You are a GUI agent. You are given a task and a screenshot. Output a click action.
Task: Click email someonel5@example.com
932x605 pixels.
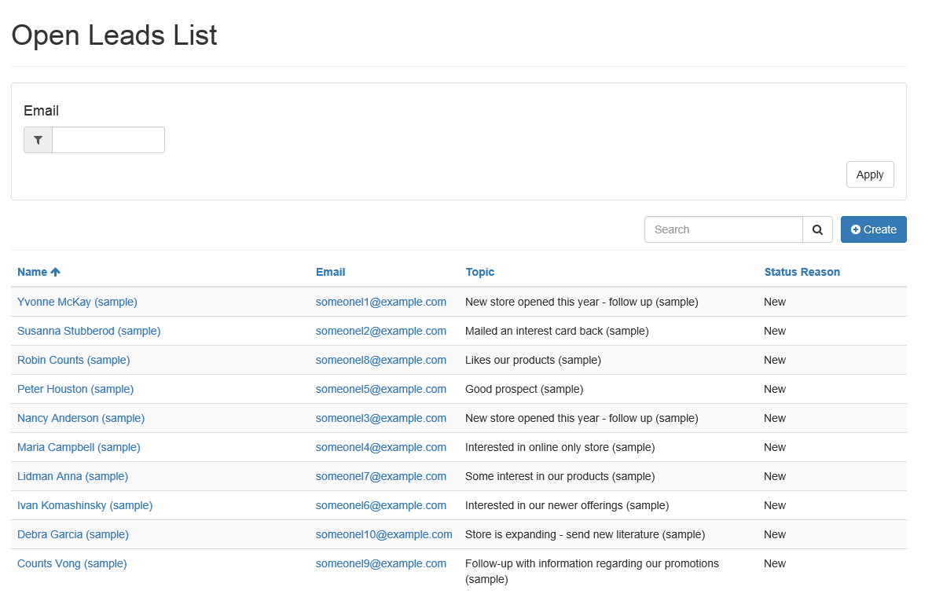(x=381, y=389)
